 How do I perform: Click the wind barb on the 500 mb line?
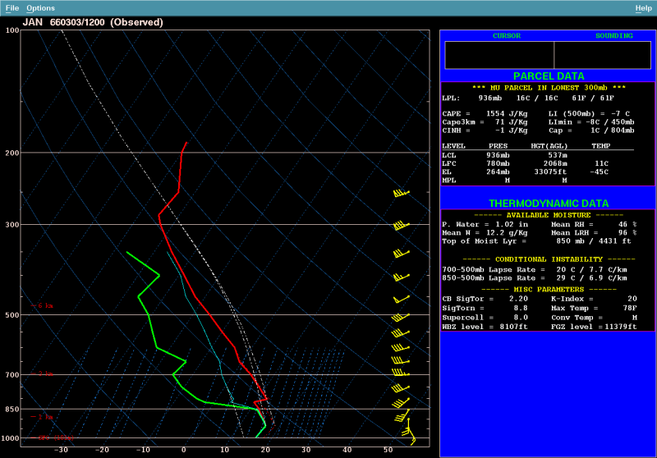click(400, 317)
